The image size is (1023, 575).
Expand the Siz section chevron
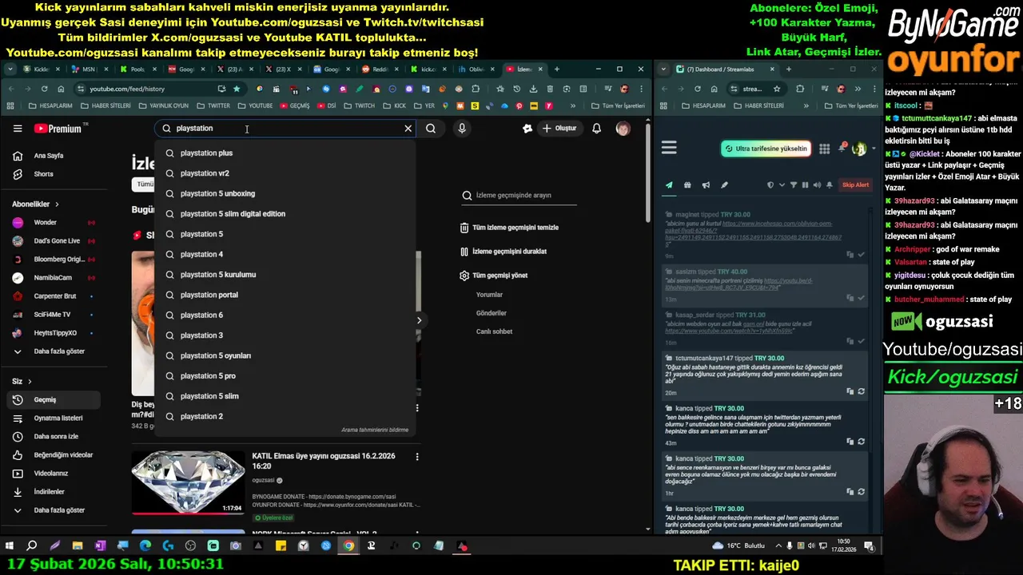[30, 382]
